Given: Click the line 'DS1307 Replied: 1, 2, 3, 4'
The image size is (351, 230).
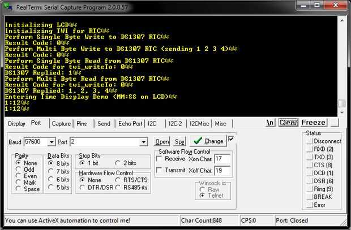Looking at the screenshot, I should [61, 91].
